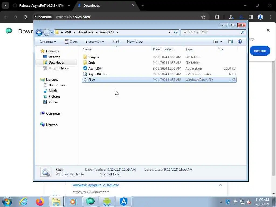Expand the address bar history dropdown
The width and height of the screenshot is (276, 207).
(170, 32)
